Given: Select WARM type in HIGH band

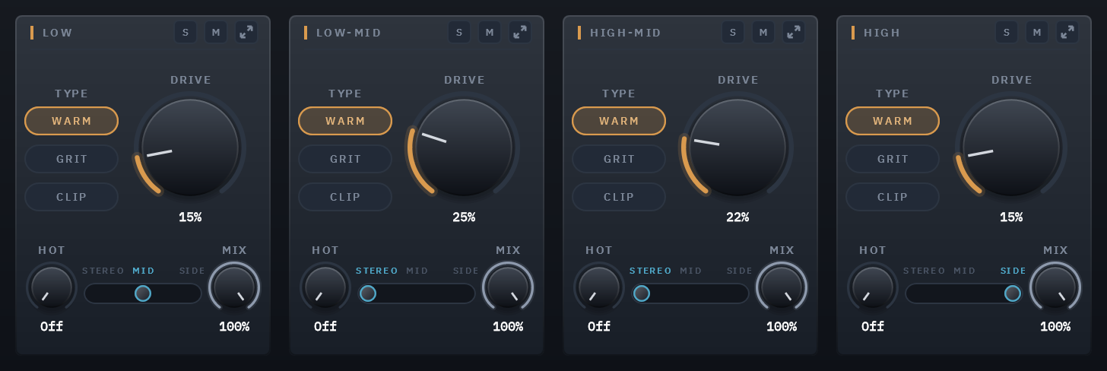Looking at the screenshot, I should point(893,121).
